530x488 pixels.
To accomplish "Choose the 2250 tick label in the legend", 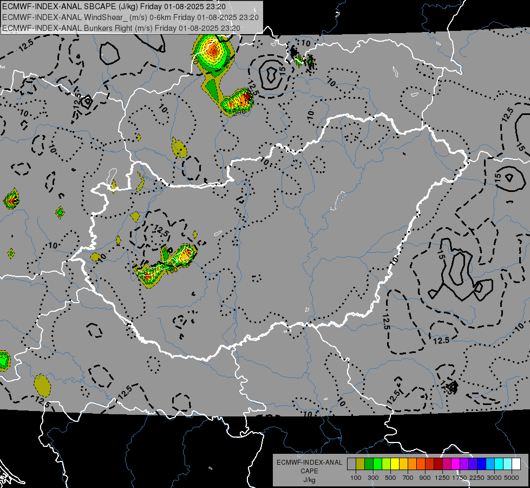I will pyautogui.click(x=477, y=478).
